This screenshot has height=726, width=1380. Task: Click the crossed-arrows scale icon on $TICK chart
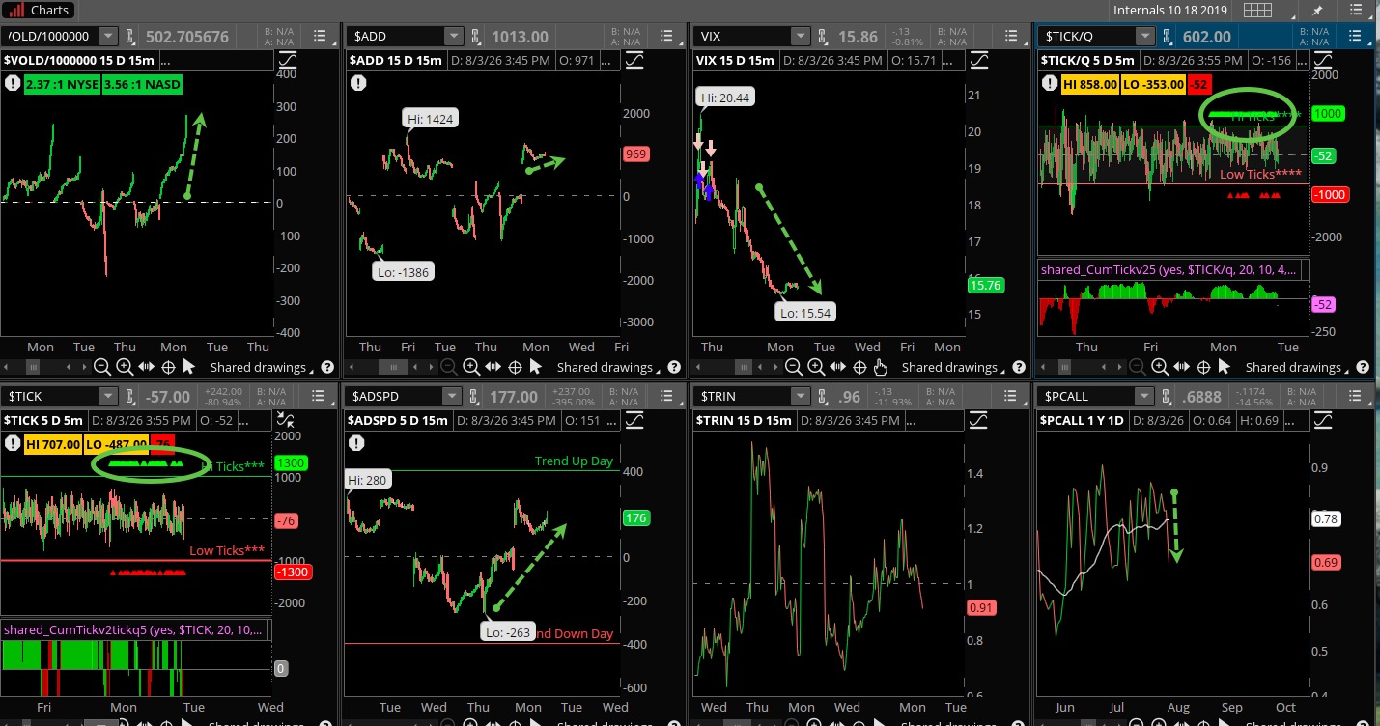click(x=286, y=419)
